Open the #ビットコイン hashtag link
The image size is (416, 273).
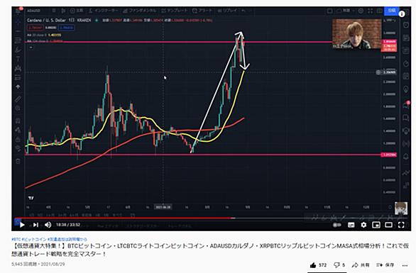pos(34,240)
